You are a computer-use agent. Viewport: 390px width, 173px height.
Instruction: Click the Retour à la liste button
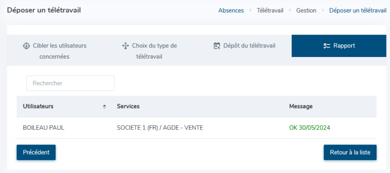click(350, 152)
